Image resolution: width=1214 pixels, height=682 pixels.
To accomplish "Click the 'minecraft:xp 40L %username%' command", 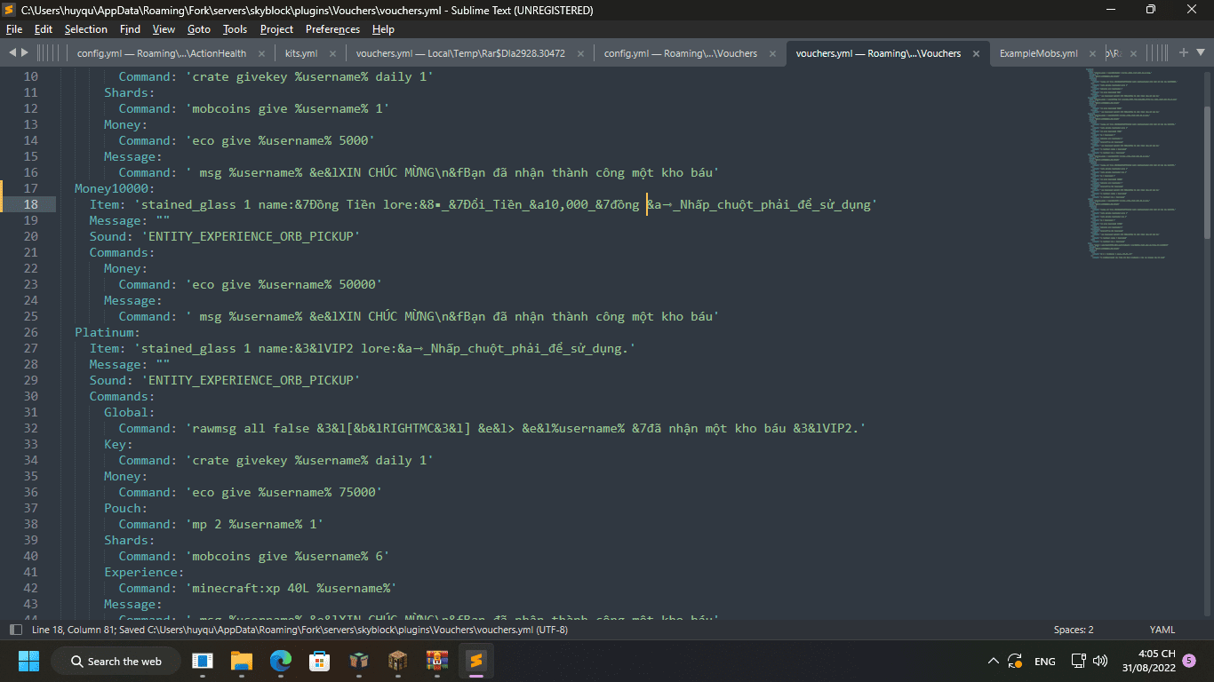I will pyautogui.click(x=292, y=588).
